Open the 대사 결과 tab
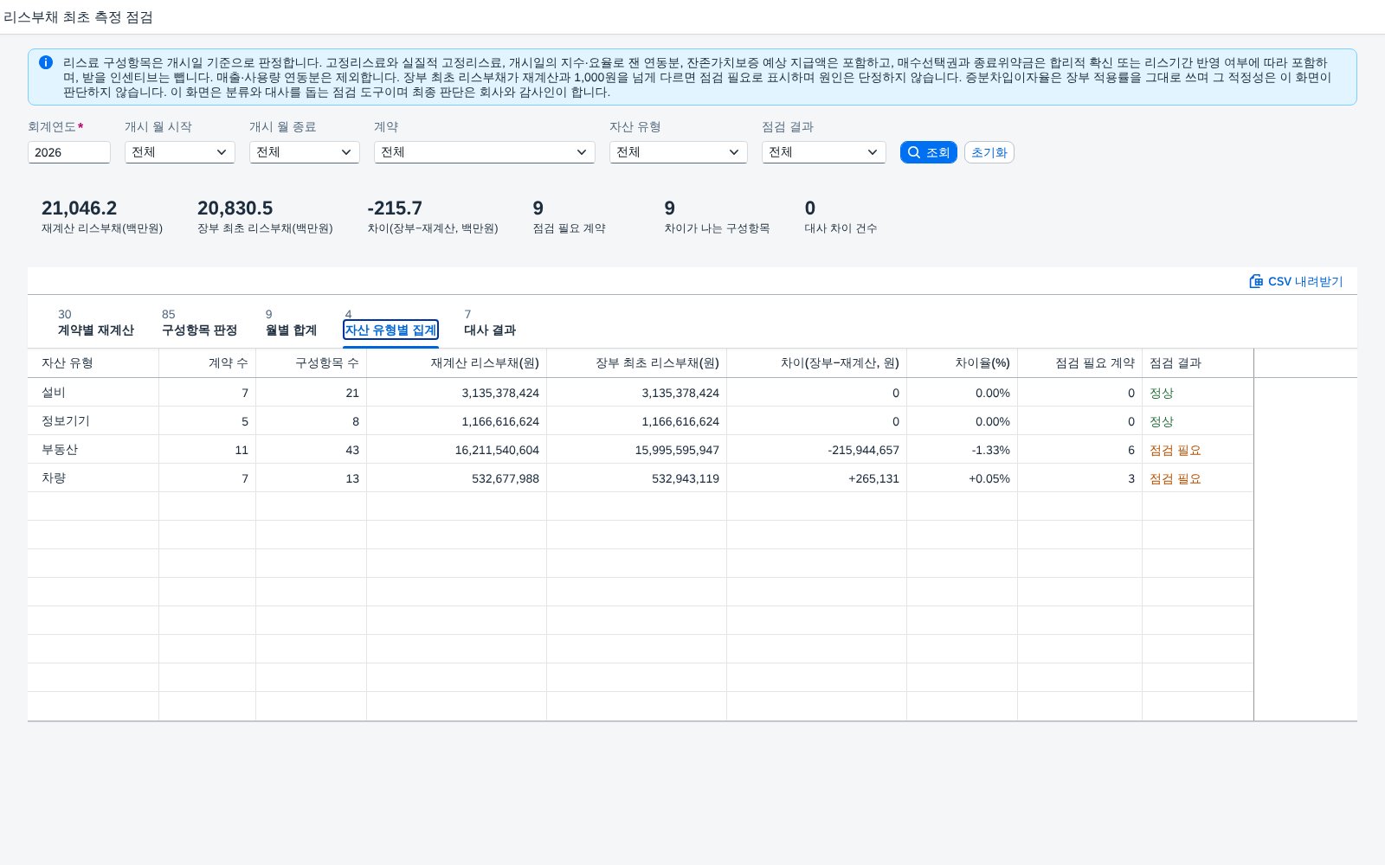Image resolution: width=1385 pixels, height=865 pixels. pos(490,324)
